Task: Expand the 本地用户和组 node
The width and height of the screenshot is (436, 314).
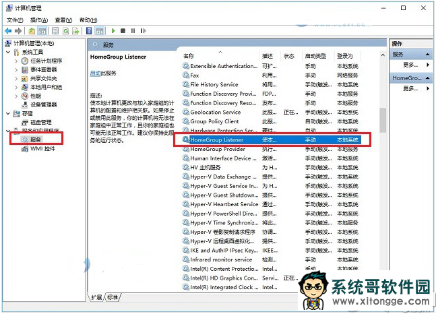Action: [x=16, y=88]
